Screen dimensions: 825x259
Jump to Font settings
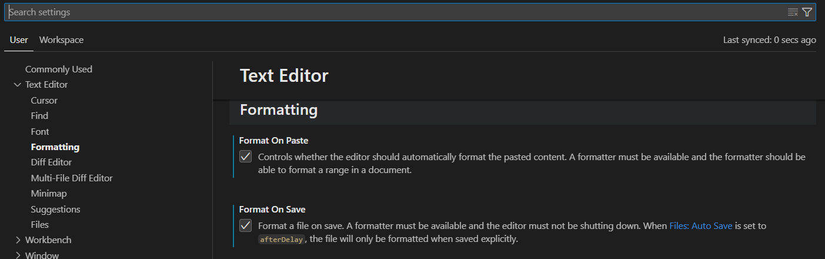coord(40,132)
